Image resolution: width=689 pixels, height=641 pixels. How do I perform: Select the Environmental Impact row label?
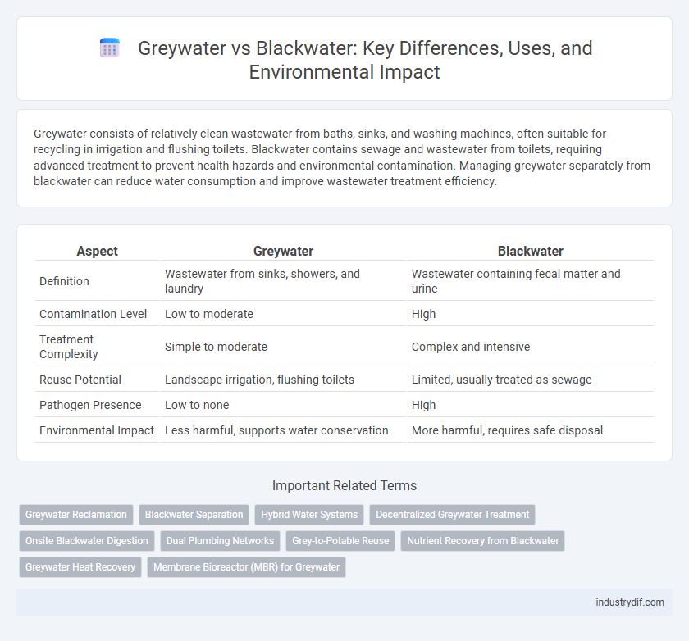click(97, 430)
